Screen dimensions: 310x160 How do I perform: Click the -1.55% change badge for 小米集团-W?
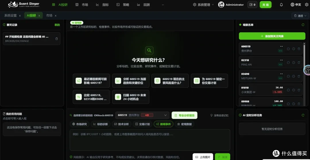pyautogui.click(x=278, y=92)
